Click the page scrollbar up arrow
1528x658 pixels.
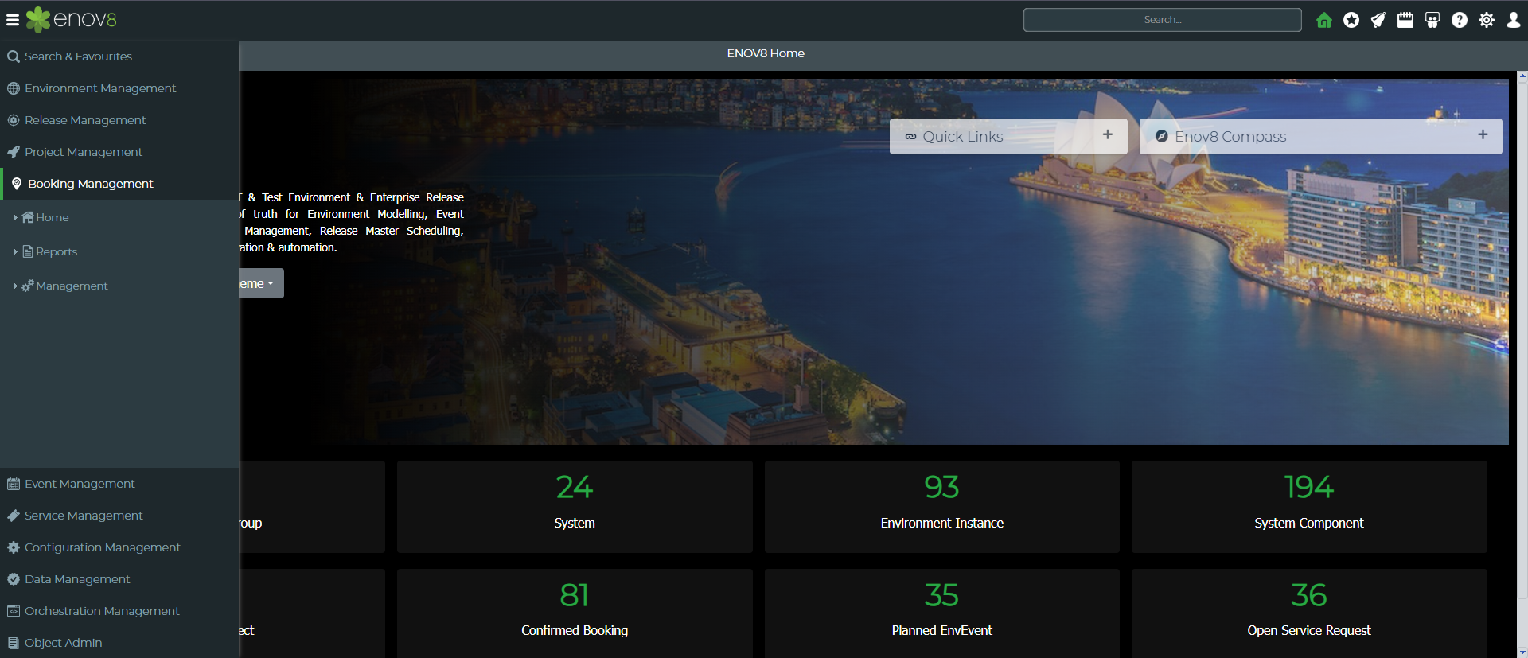tap(1522, 77)
